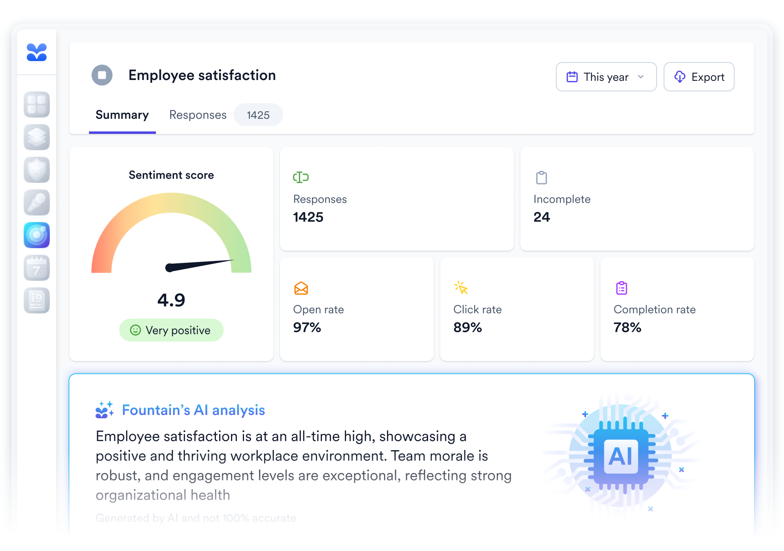
Task: Click the 1425 responses count badge
Action: 258,115
